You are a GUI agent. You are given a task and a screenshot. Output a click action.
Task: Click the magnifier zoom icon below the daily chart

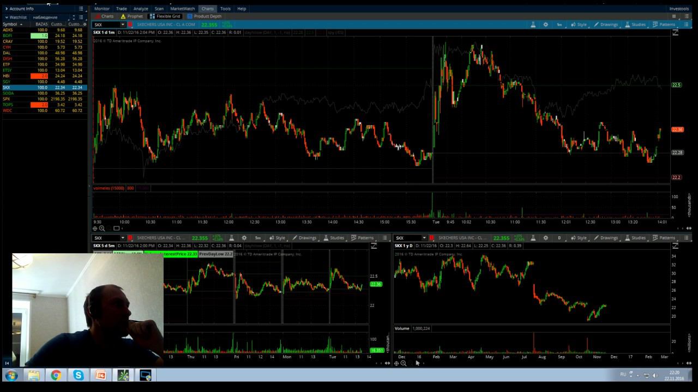[x=404, y=363]
